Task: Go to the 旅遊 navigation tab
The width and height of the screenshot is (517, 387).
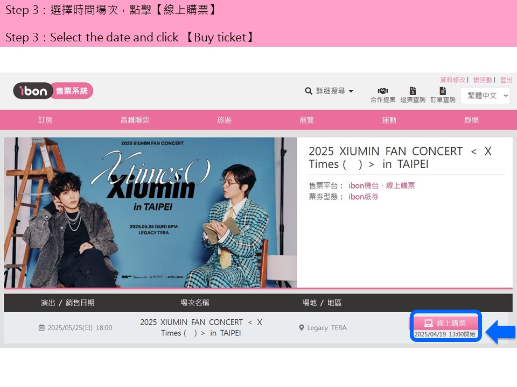Action: 224,120
